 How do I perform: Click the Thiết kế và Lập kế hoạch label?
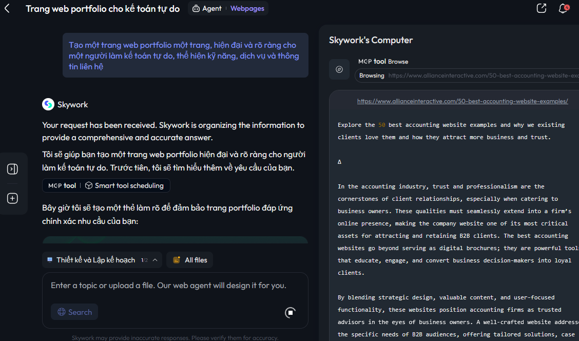(95, 260)
